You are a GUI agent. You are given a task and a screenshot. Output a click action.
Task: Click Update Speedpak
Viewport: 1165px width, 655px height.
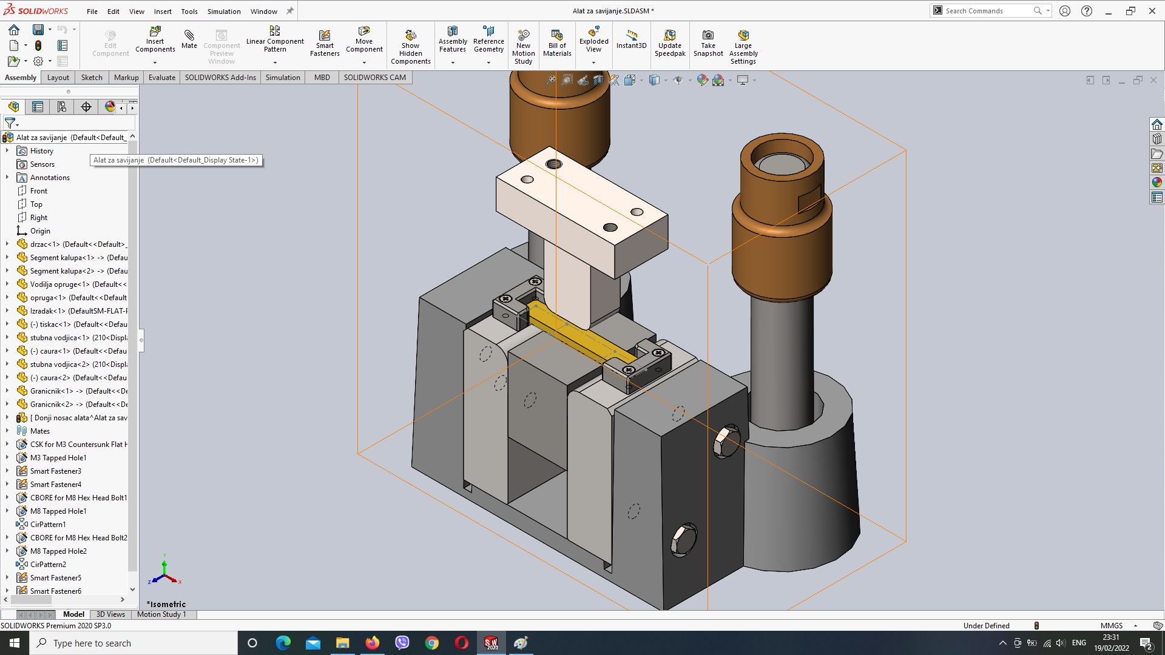pos(670,44)
